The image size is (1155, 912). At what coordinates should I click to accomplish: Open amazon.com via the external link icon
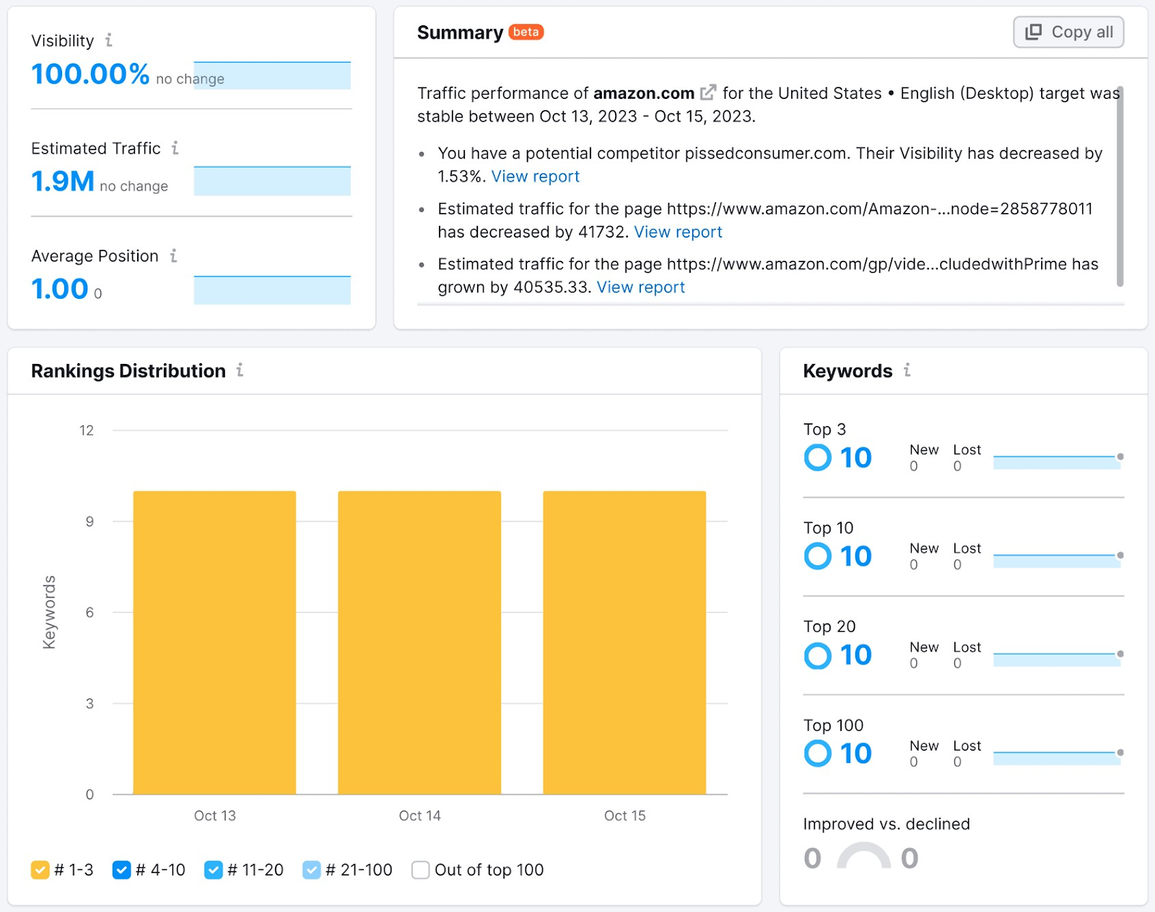coord(708,92)
